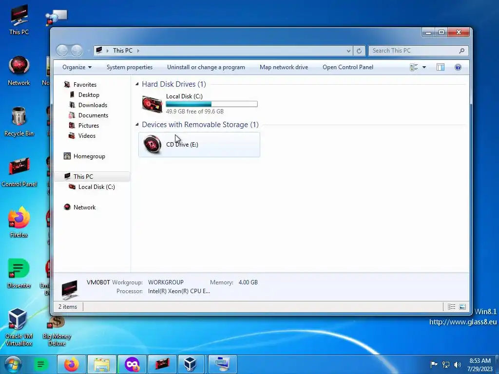
Task: Click the Back navigation arrow
Action: tap(62, 50)
